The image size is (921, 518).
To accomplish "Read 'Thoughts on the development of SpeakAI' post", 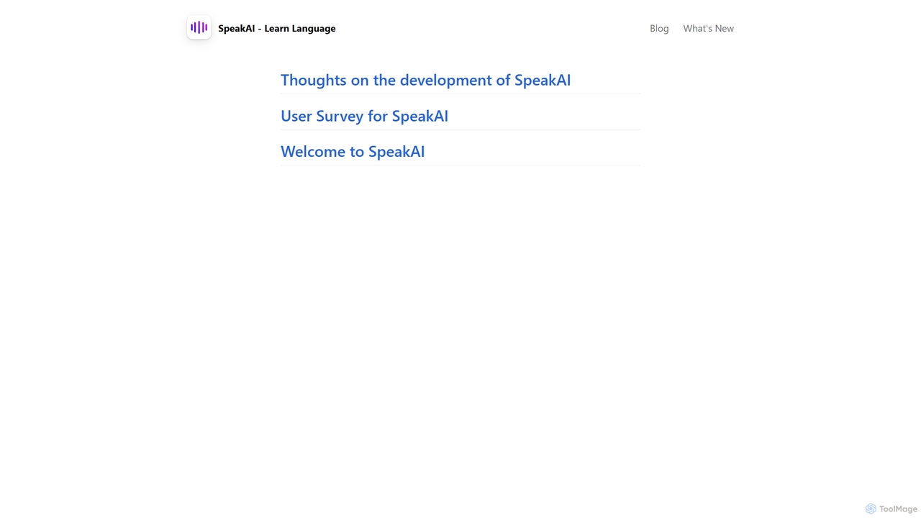I will click(x=425, y=80).
